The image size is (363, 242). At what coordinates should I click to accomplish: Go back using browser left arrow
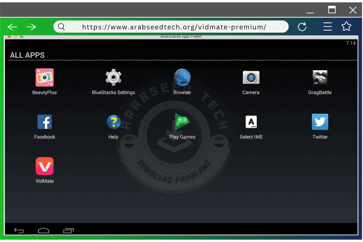12,27
